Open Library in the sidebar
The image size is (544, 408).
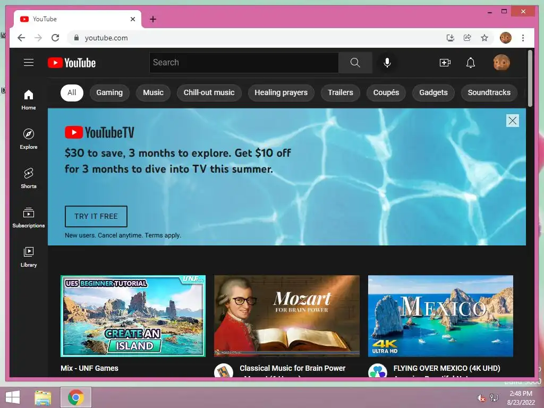(x=29, y=257)
